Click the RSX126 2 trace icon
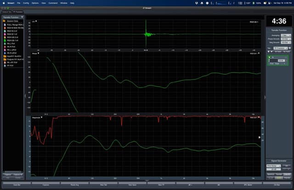 pos(5,37)
